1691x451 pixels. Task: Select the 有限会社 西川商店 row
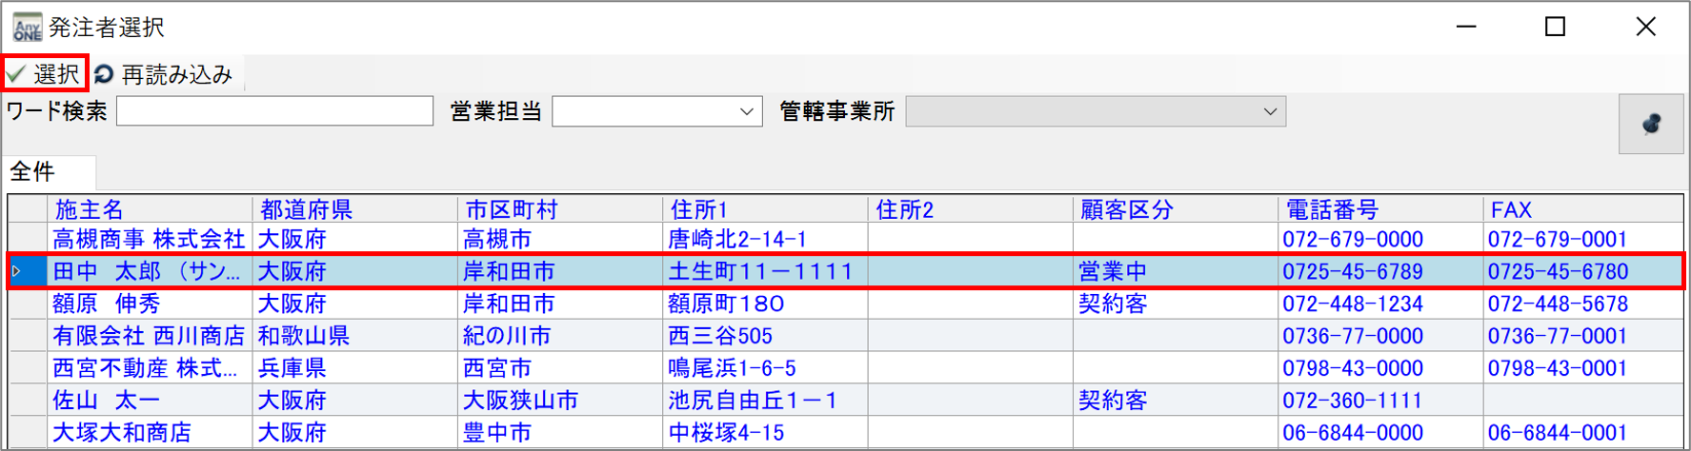coord(149,336)
